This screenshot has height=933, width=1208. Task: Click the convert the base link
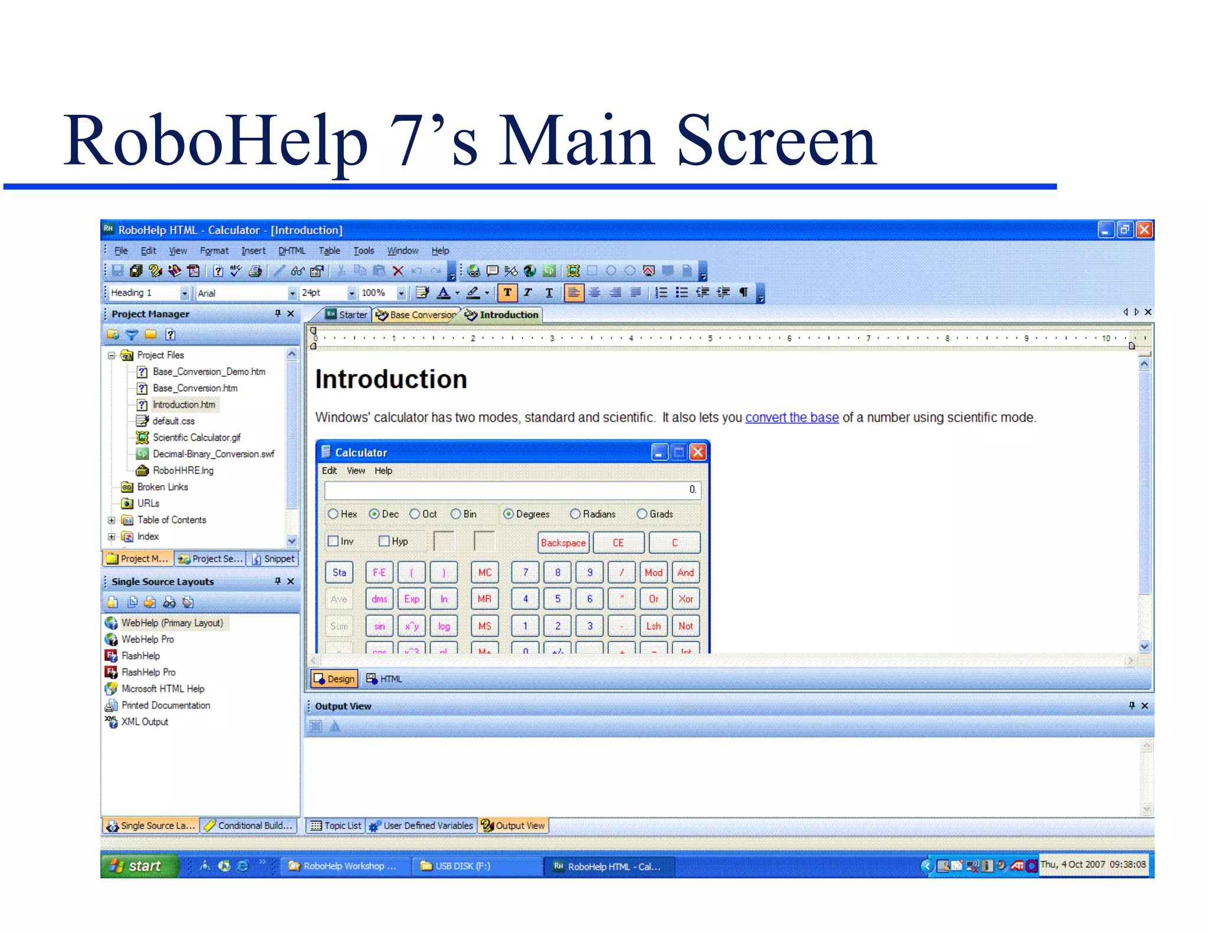[x=792, y=418]
